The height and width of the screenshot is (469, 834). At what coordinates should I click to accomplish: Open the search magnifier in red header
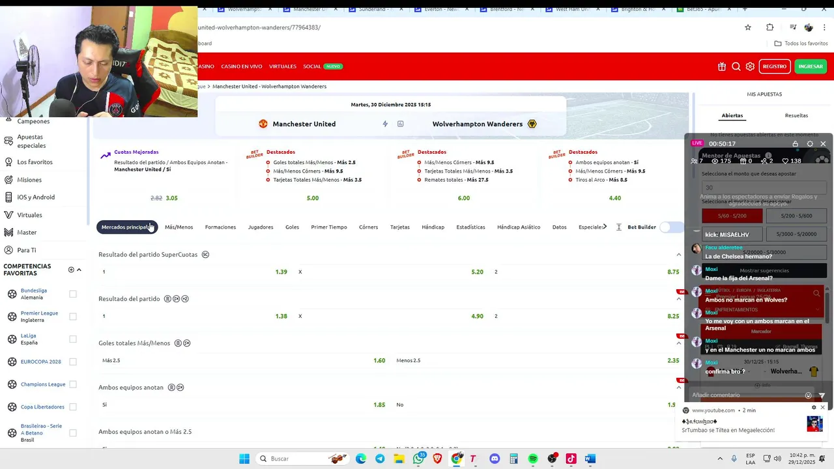(x=736, y=66)
